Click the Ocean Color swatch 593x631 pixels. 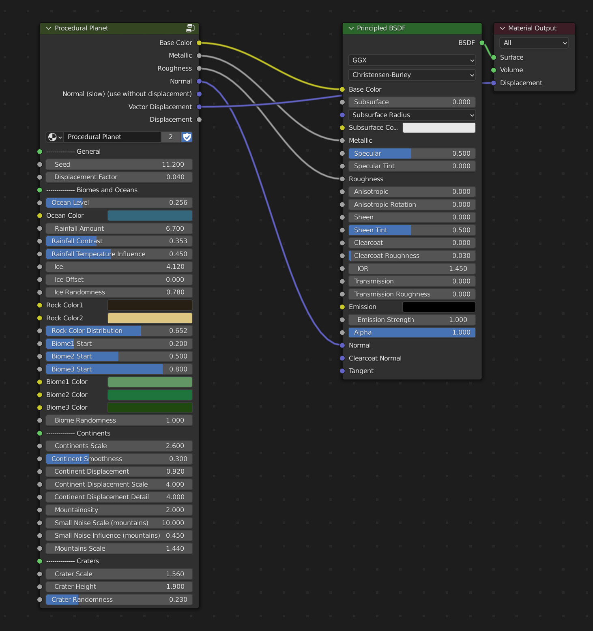point(150,215)
